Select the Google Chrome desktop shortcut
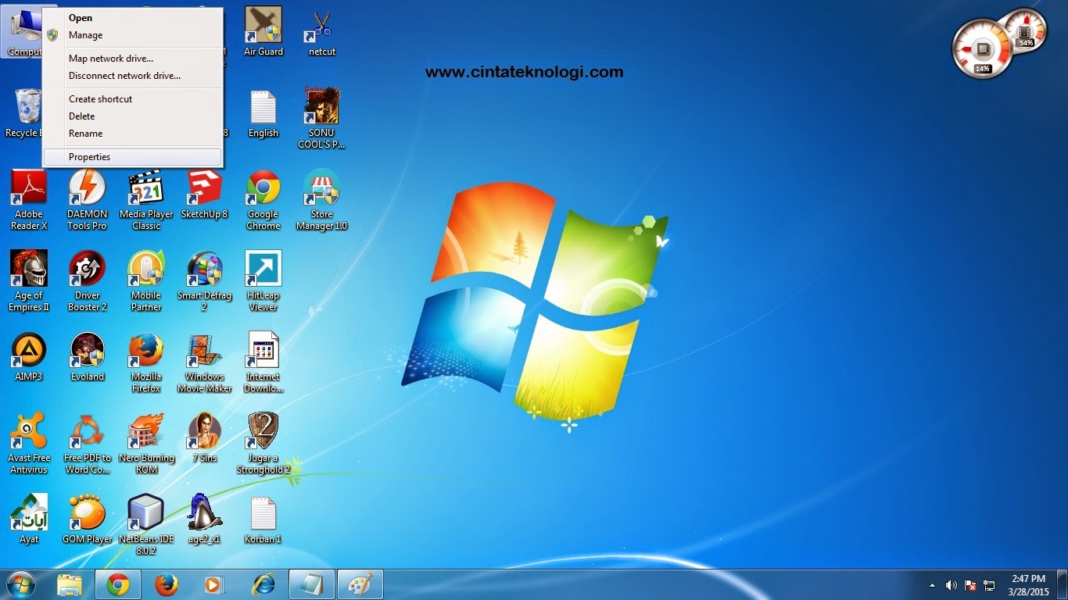 click(263, 200)
